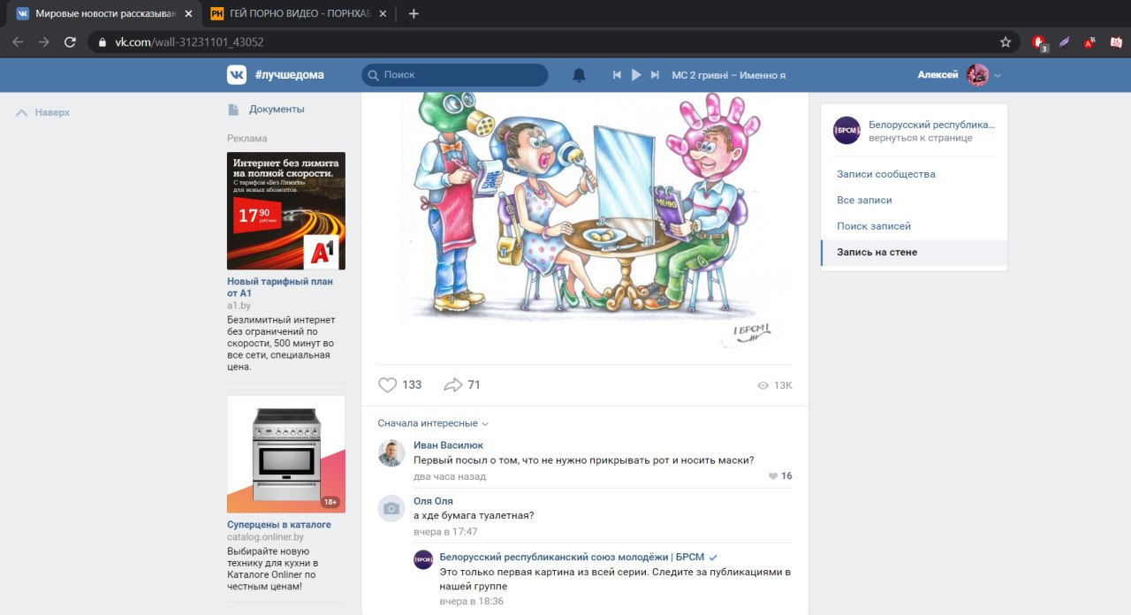
Task: Open the red adblock extension icon
Action: click(1039, 42)
